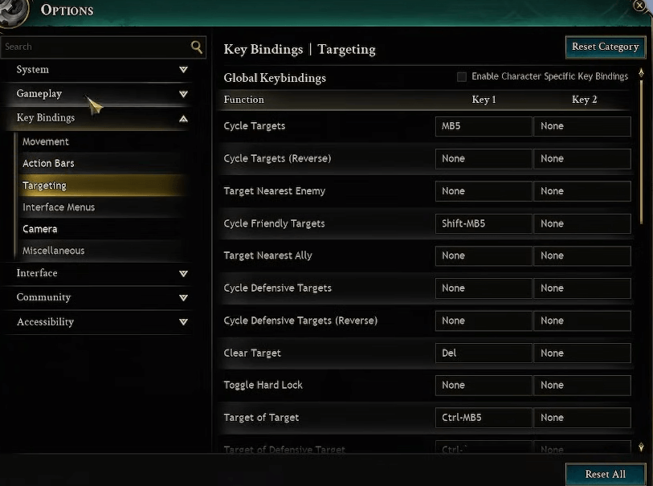Click the Reset All button

pos(606,474)
